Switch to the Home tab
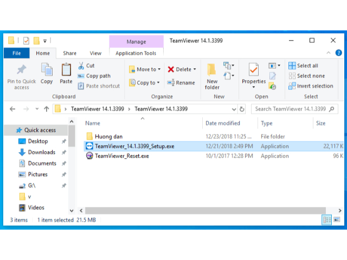 [43, 53]
